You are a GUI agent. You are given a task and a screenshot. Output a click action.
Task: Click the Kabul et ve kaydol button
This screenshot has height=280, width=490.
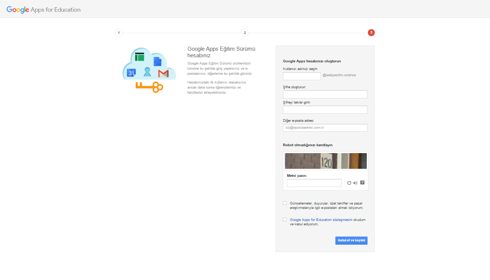(x=351, y=241)
